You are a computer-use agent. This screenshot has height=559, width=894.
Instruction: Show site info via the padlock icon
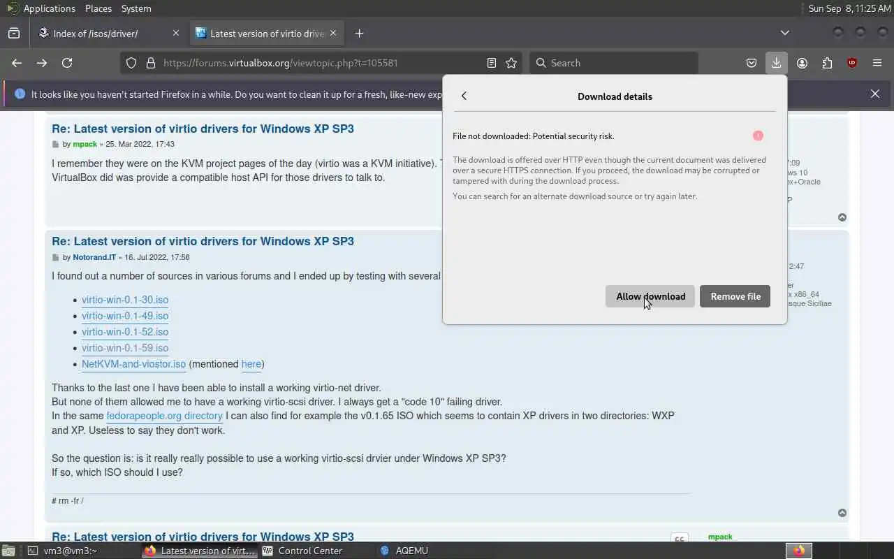click(150, 63)
